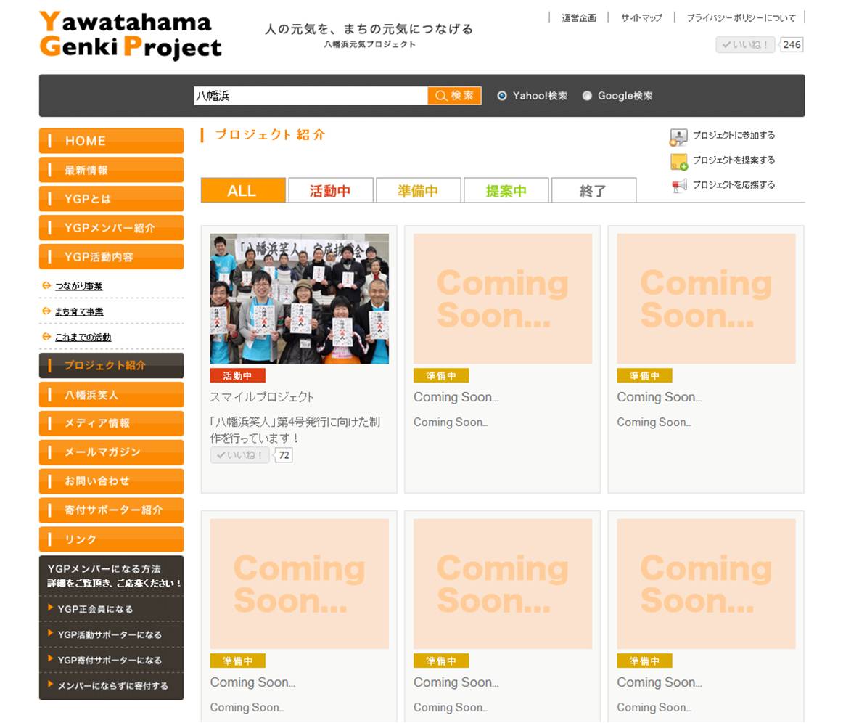Click the orange arrow icon beside つながり事業
The width and height of the screenshot is (867, 723).
coord(46,286)
